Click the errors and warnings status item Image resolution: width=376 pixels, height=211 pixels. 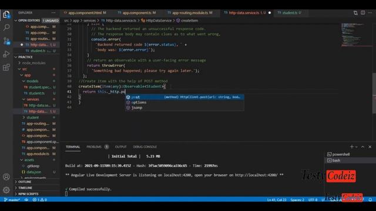[40, 199]
